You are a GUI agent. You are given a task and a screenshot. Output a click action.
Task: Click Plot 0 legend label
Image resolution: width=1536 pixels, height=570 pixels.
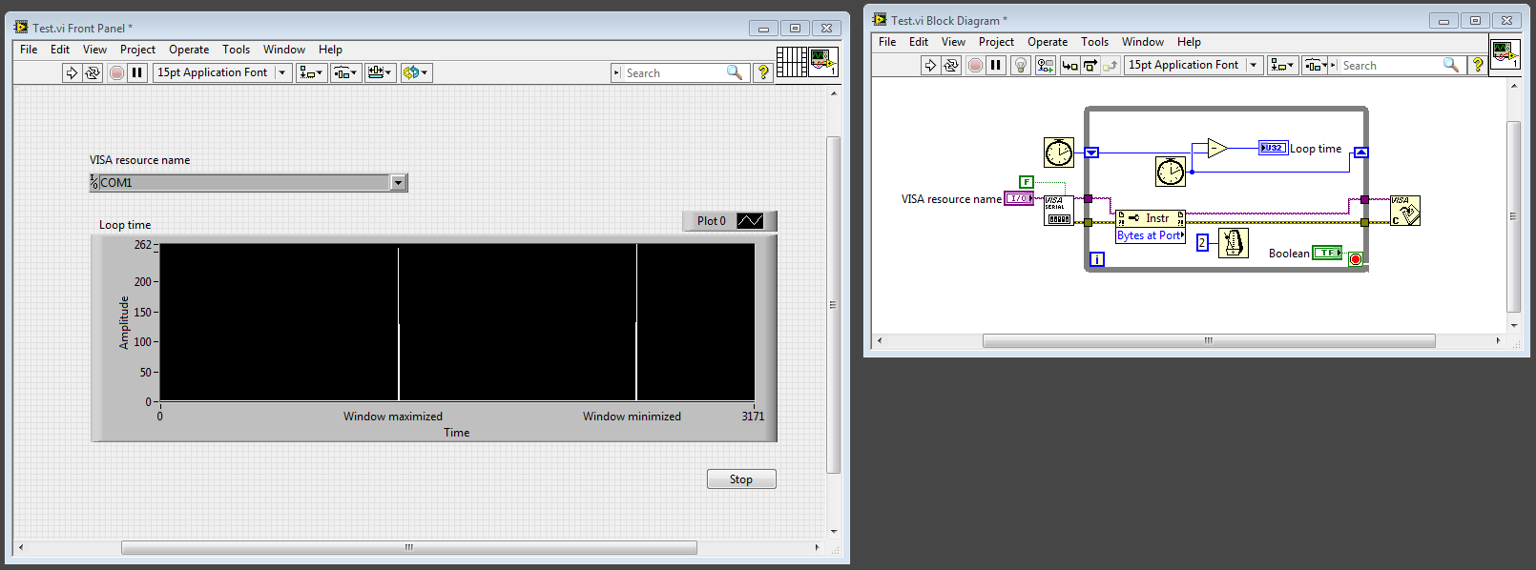(711, 221)
